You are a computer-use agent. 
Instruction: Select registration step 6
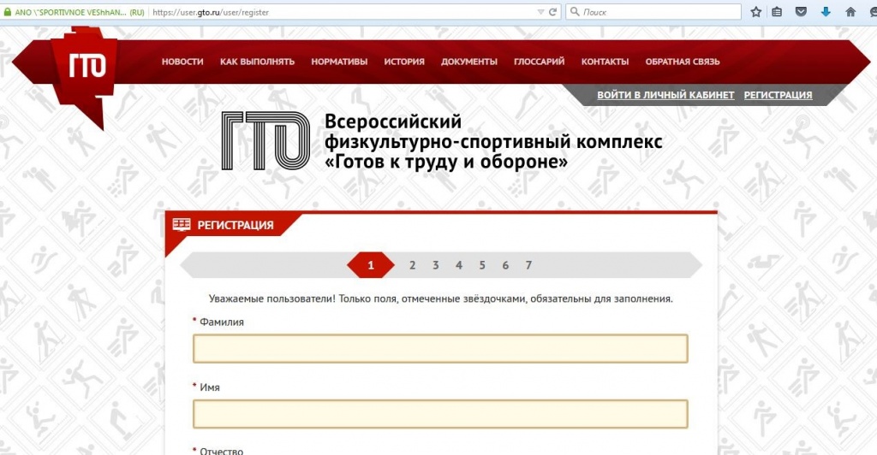click(x=505, y=265)
